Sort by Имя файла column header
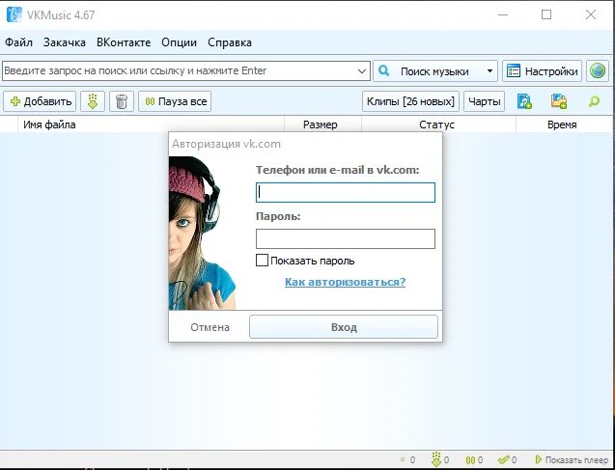The width and height of the screenshot is (615, 470). point(151,124)
